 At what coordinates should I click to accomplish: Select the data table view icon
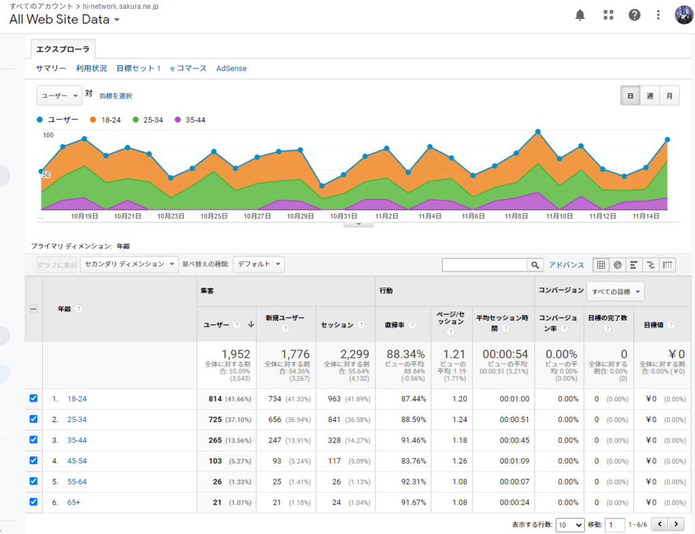(601, 265)
